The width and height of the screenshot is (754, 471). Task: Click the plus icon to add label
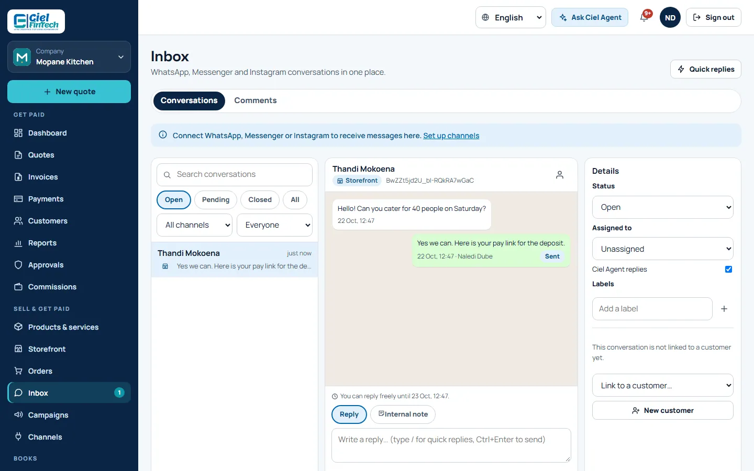(x=724, y=309)
